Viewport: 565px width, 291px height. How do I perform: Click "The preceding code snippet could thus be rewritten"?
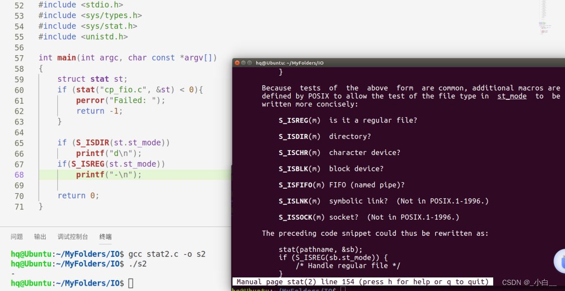(375, 233)
